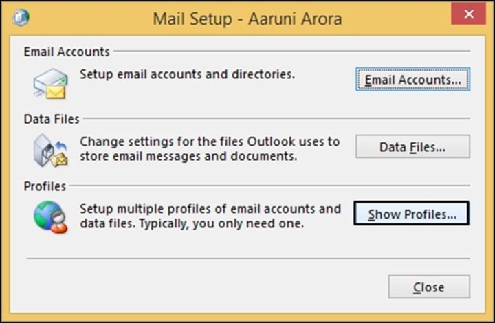Select the Email Accounts section heading
Screen dimensions: 495x323
[67, 52]
